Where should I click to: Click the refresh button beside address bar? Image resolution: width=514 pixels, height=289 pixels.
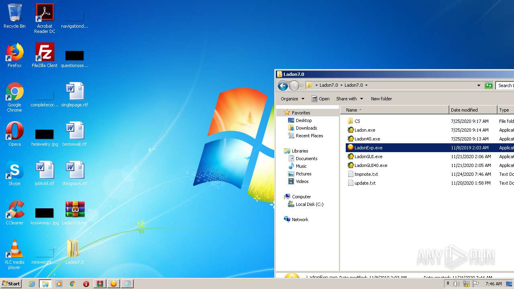pyautogui.click(x=489, y=85)
